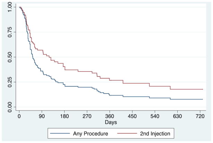
Task: Pick the 0.25 y-axis tick label
Action: [x=9, y=82]
